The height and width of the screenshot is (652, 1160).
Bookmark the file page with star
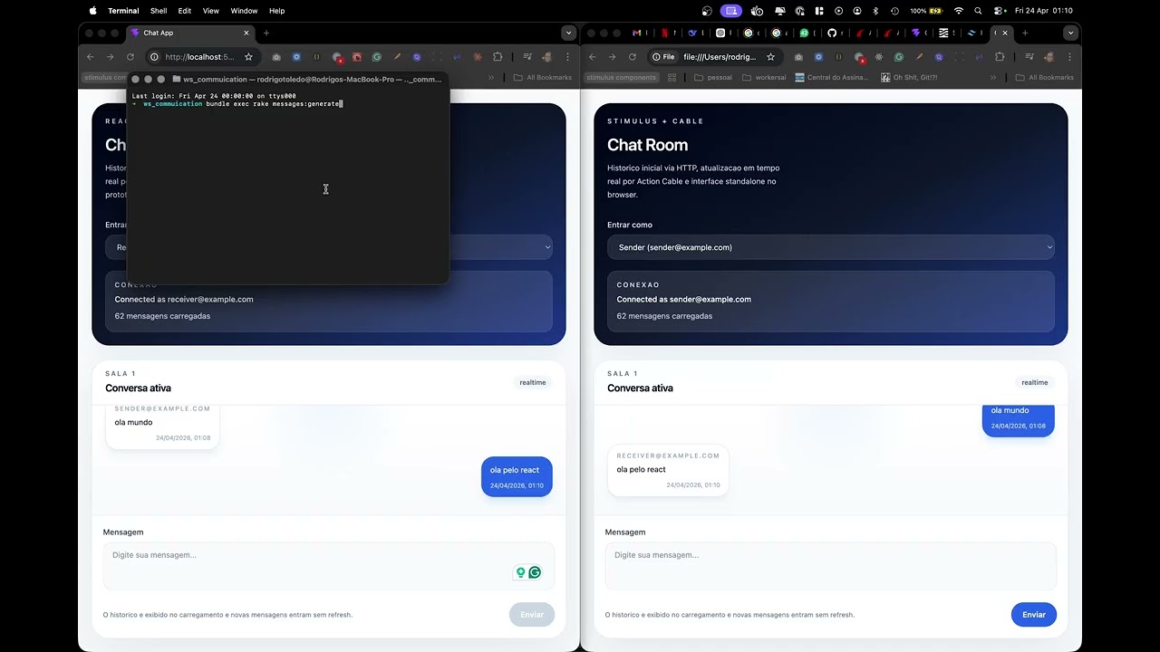click(770, 57)
